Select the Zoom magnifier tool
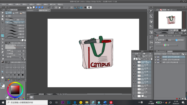Screen dimensions: 187x105 [x=2, y=13]
